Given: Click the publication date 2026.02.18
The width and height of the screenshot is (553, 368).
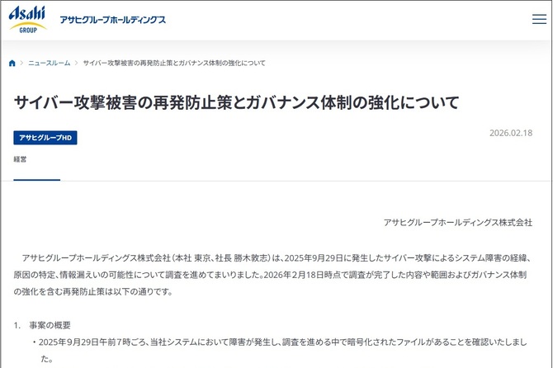Looking at the screenshot, I should tap(511, 133).
